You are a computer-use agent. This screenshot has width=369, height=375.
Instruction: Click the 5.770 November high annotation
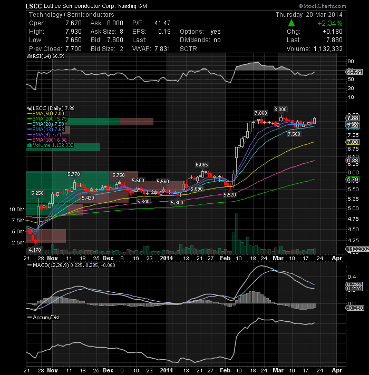74,174
